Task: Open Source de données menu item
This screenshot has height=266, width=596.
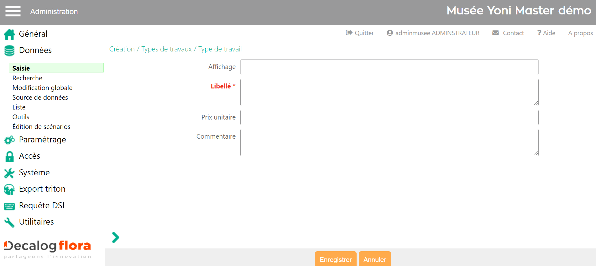Action: (x=40, y=98)
